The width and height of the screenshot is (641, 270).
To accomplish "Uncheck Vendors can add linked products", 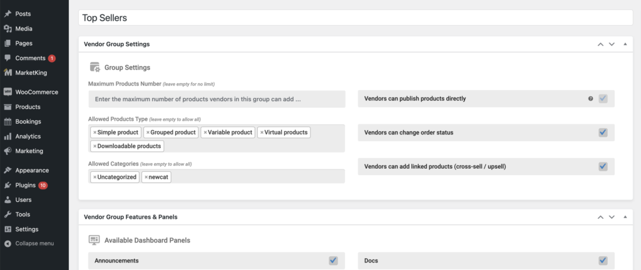I will [x=603, y=166].
